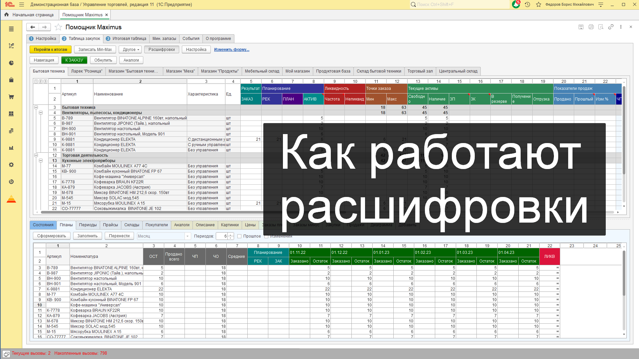The image size is (639, 359).
Task: Open notifications bell with badge 5
Action: (x=516, y=4)
